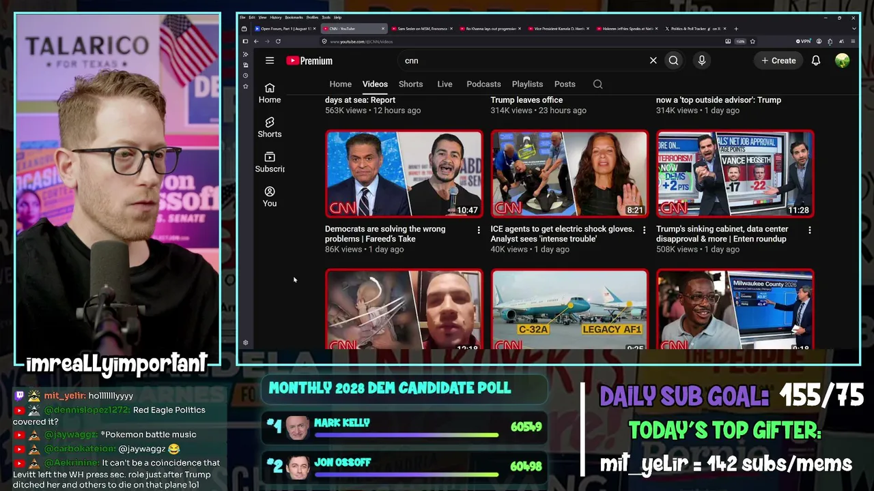Open more options for ICE agents video
The image size is (874, 491).
click(x=644, y=230)
